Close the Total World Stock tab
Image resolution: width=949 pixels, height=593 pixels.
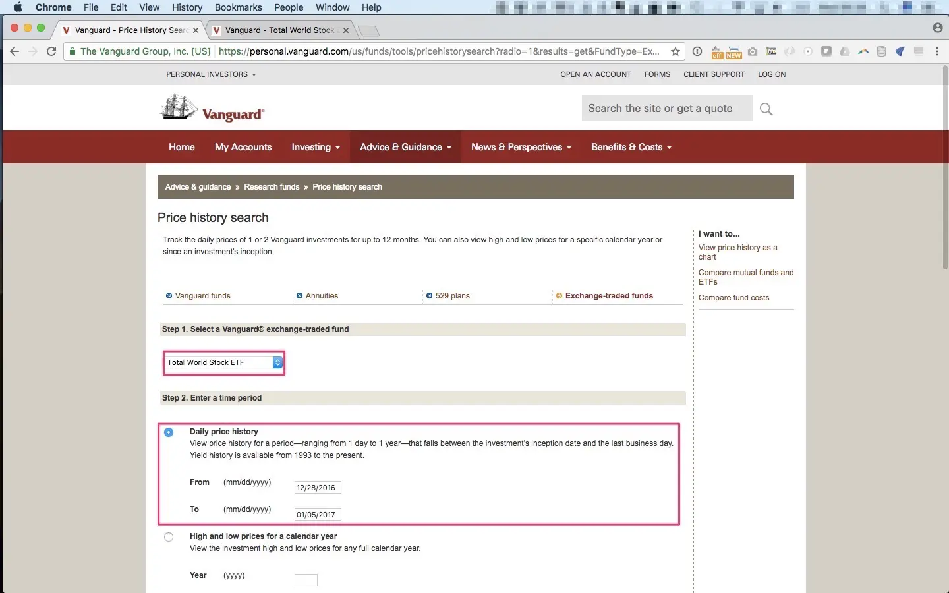(346, 30)
